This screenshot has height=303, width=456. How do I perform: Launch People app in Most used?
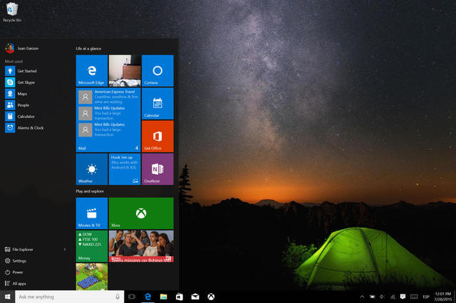click(x=17, y=105)
